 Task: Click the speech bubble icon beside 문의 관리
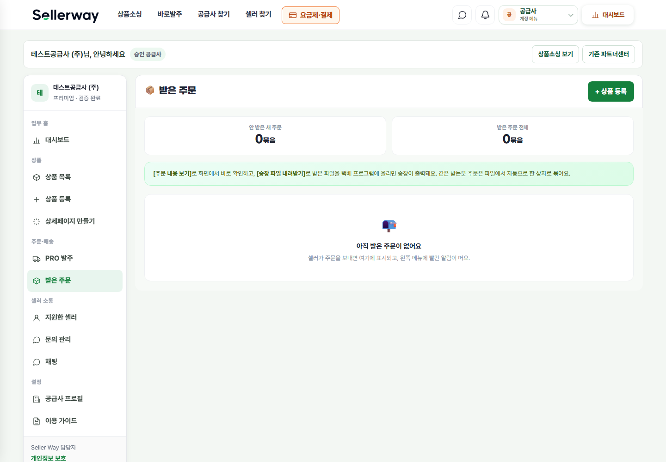pos(37,340)
